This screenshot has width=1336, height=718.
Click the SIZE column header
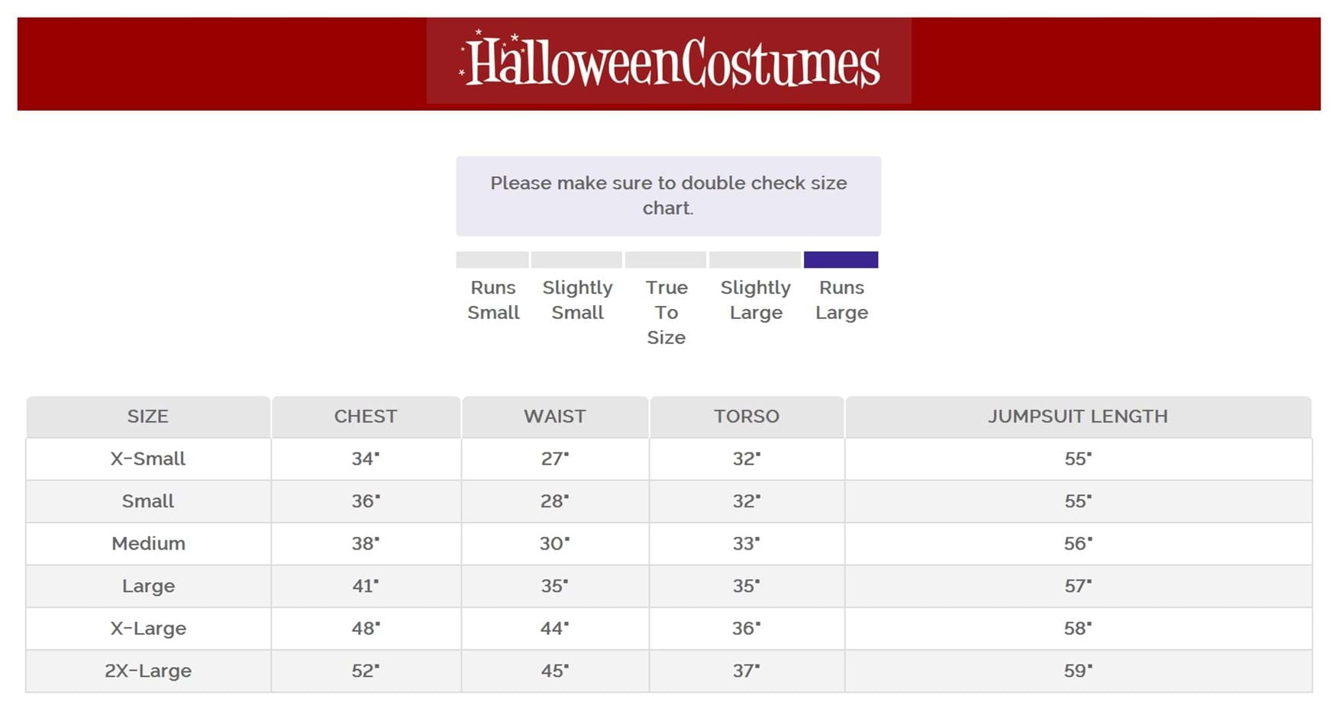pyautogui.click(x=148, y=417)
